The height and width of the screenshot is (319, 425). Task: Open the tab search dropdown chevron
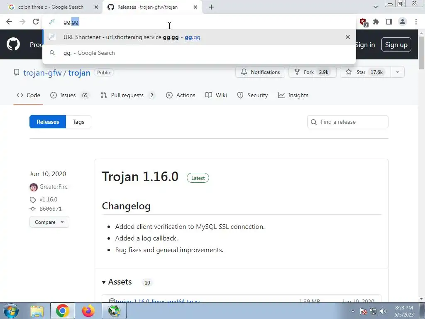coord(375,7)
